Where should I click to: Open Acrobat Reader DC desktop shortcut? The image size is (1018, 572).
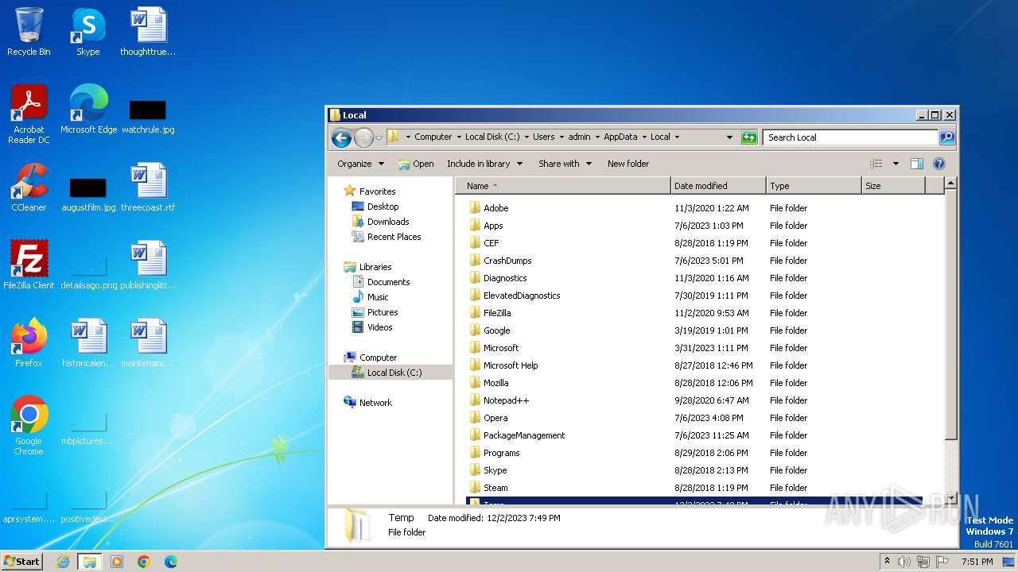(29, 114)
